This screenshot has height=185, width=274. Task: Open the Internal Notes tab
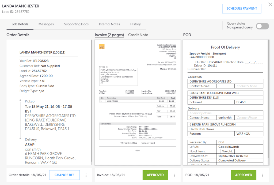pos(109,24)
